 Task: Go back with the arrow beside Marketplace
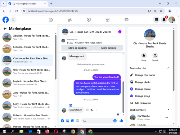coord(5,28)
